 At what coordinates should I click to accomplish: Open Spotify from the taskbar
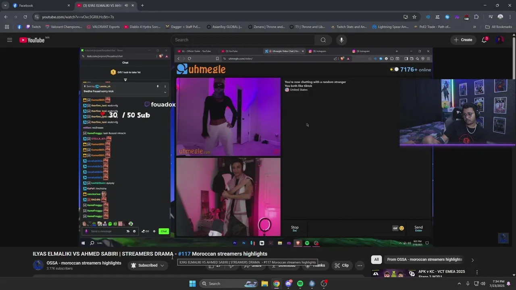pos(300,284)
